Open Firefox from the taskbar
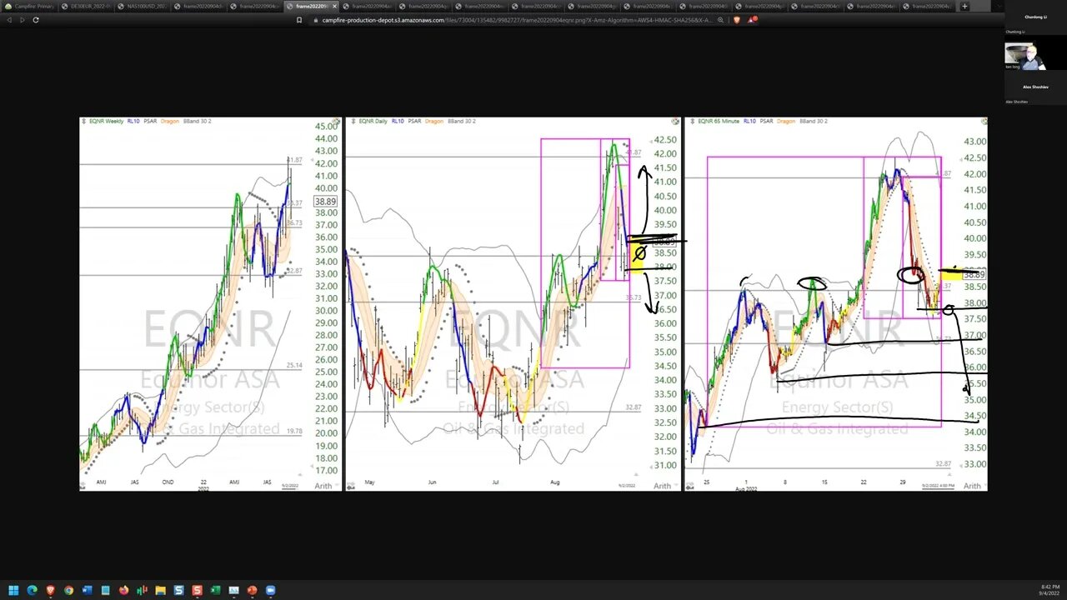This screenshot has width=1067, height=600. pyautogui.click(x=123, y=590)
